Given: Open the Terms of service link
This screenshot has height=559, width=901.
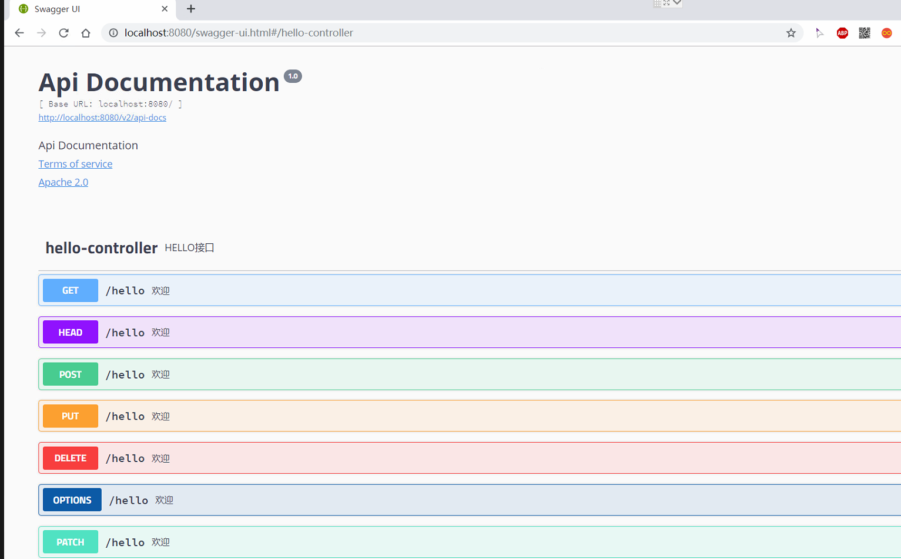Looking at the screenshot, I should pyautogui.click(x=75, y=164).
